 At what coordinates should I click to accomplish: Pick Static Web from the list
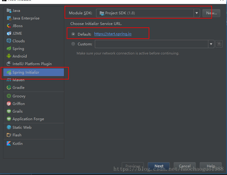pyautogui.click(x=34, y=127)
